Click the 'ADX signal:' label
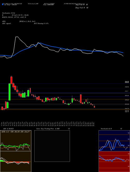 [6, 23]
